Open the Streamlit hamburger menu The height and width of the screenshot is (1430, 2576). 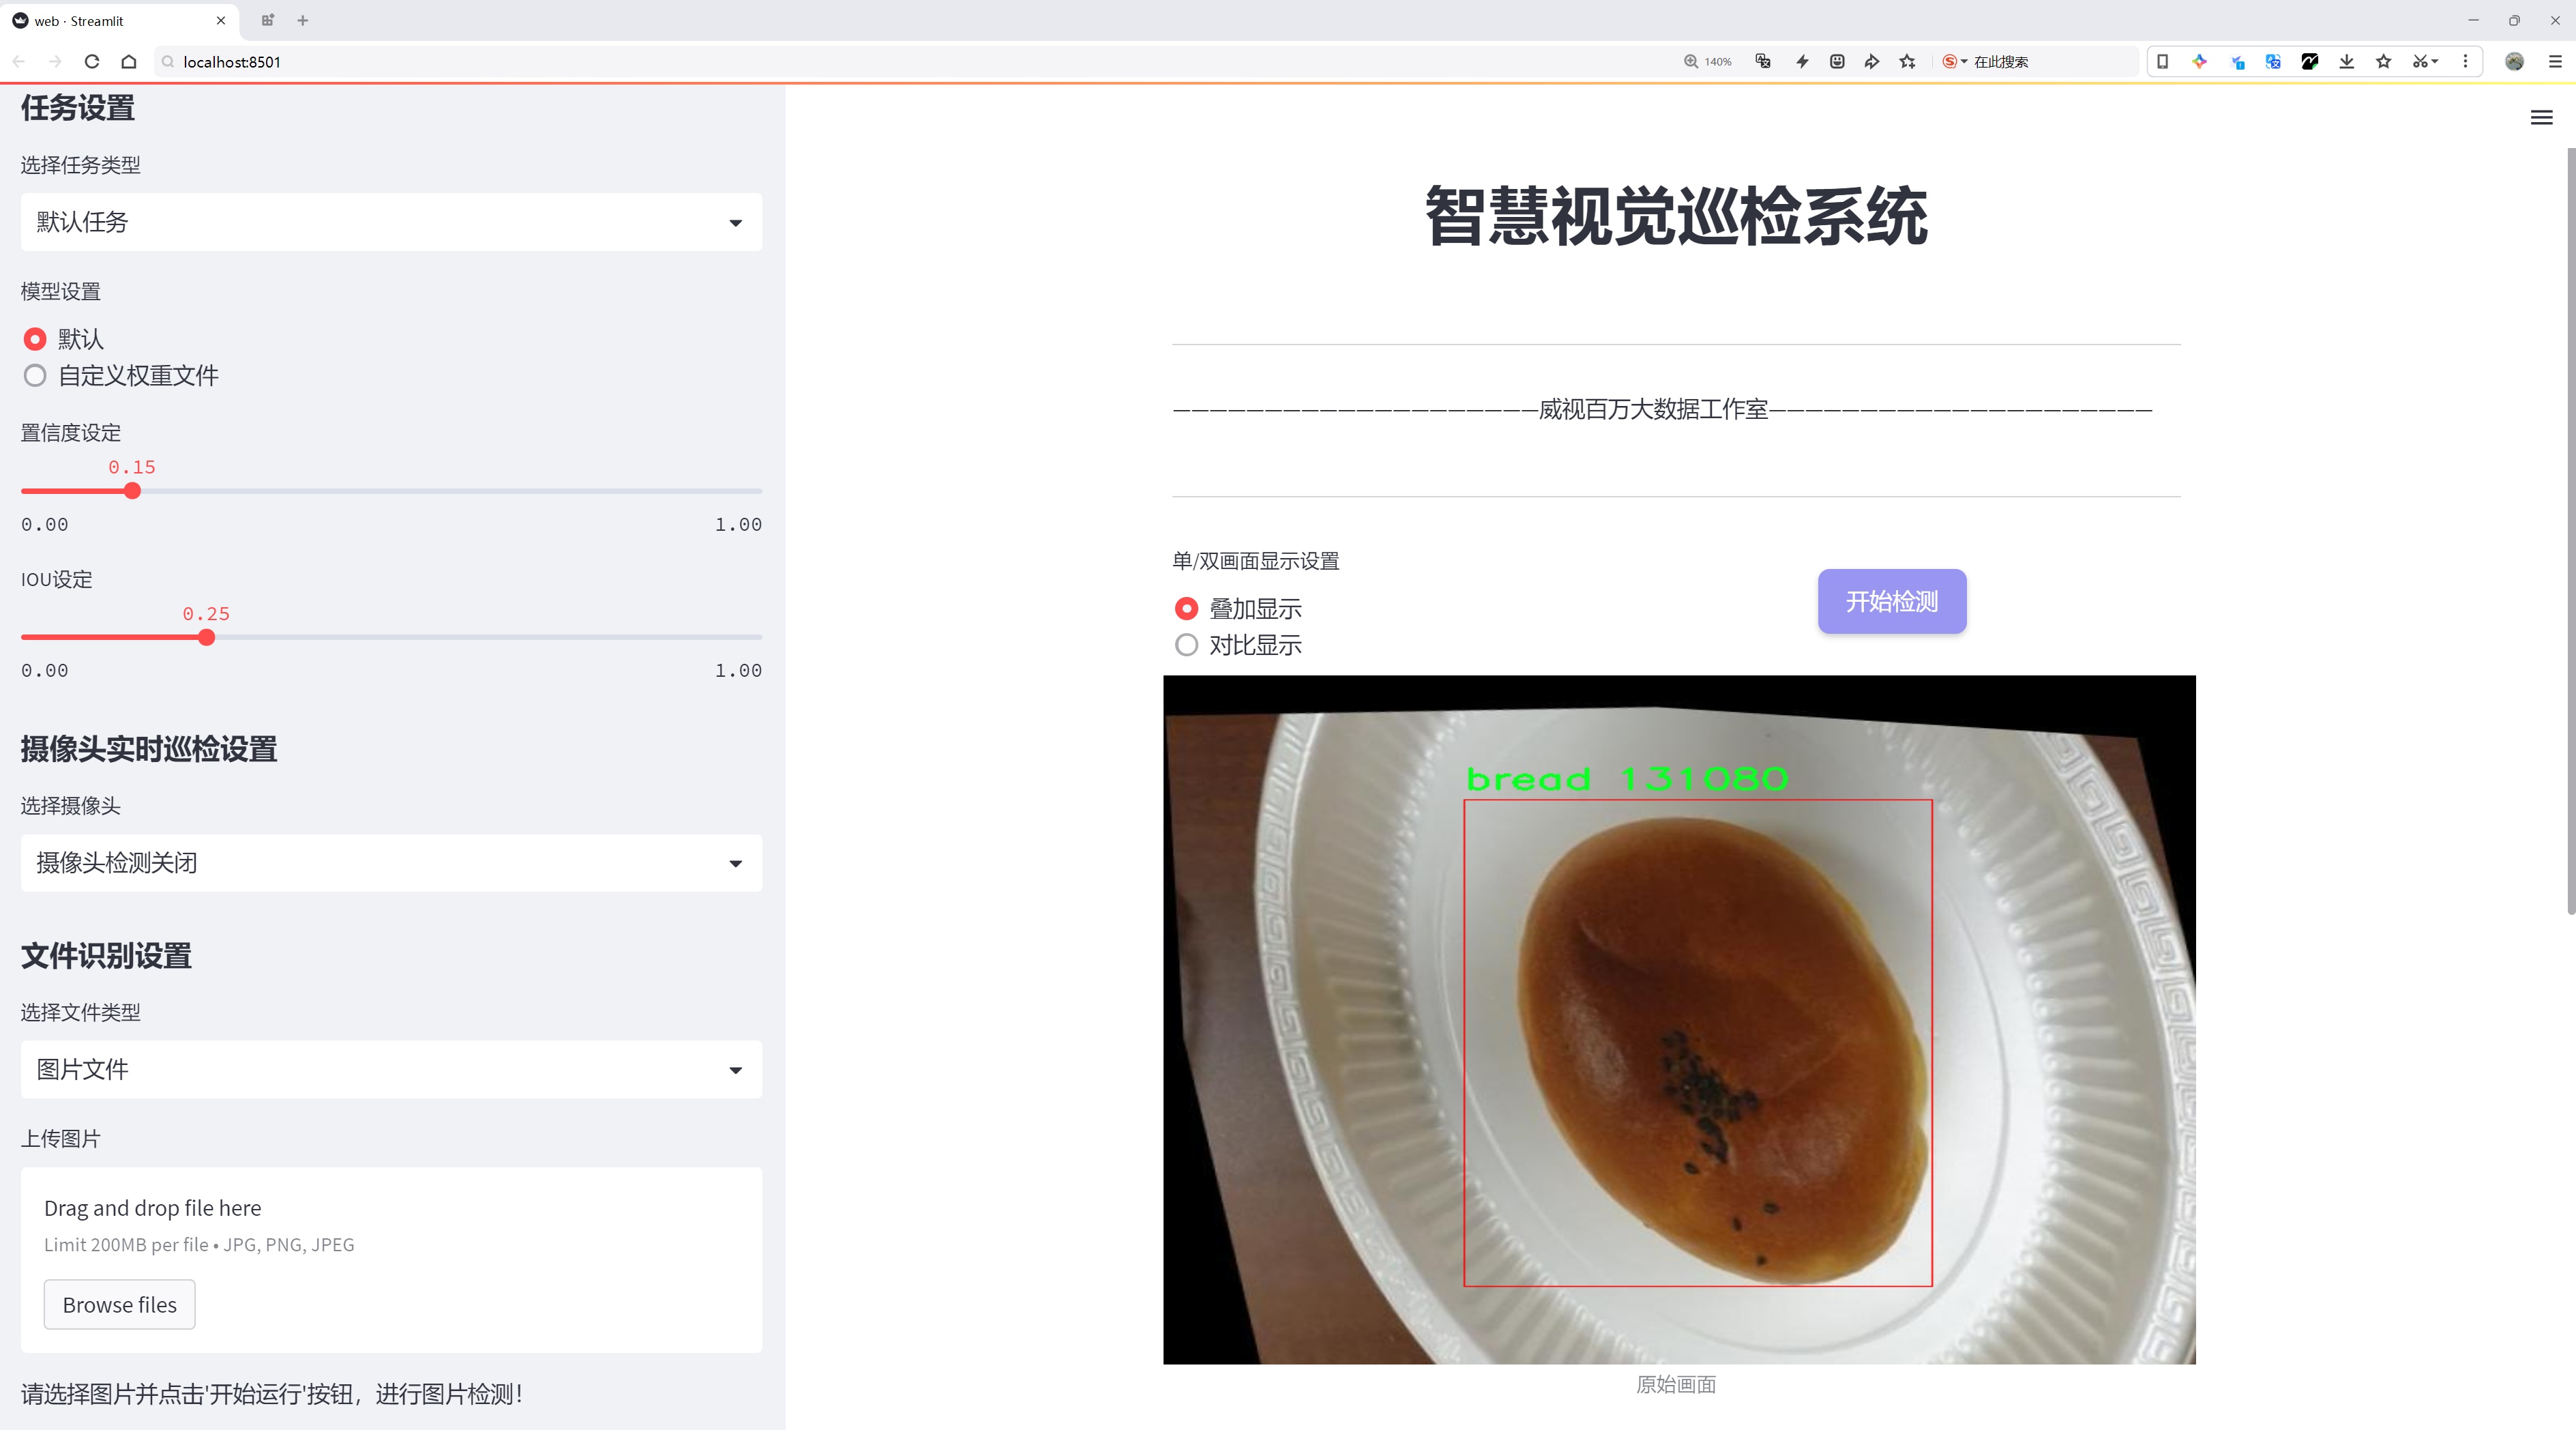[2541, 118]
